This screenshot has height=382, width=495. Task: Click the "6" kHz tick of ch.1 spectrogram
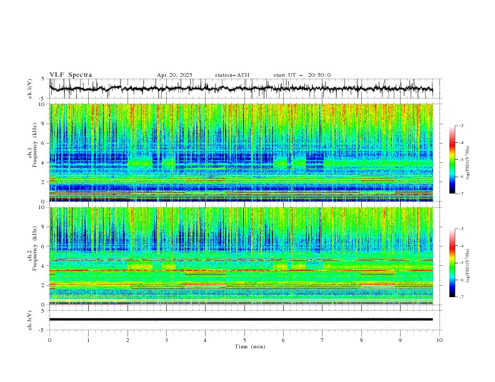coord(44,143)
